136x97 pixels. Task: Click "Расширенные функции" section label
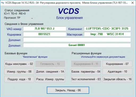pyautogui.click(x=87, y=53)
